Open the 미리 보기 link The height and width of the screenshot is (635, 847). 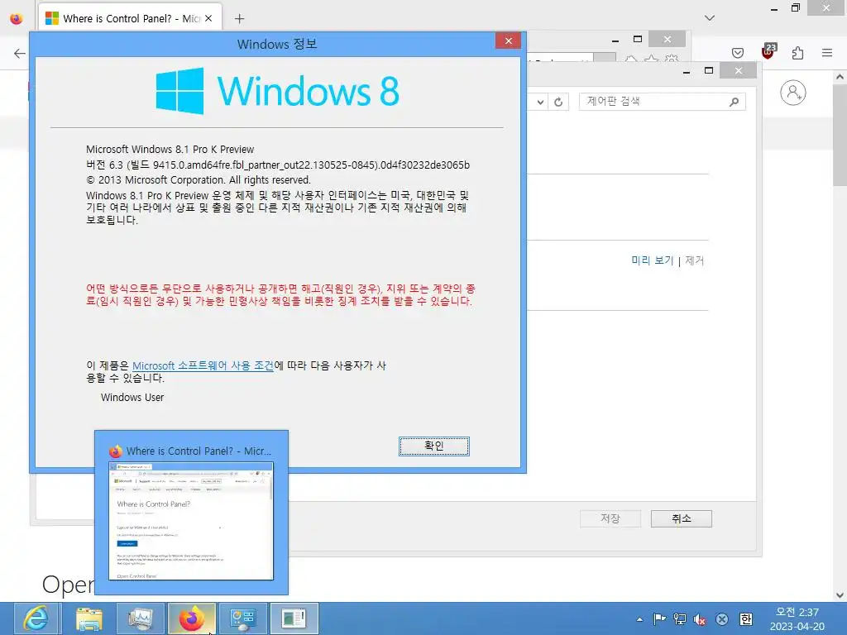pos(653,260)
